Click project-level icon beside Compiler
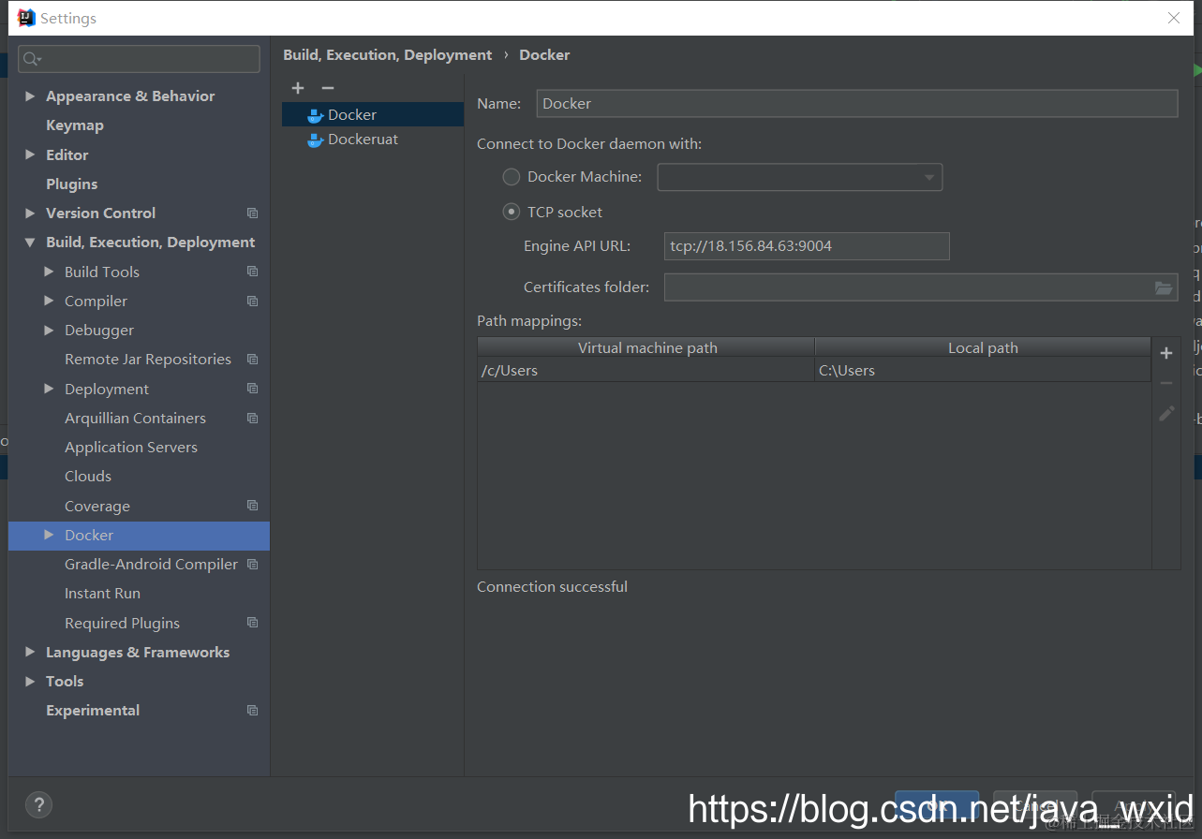This screenshot has width=1202, height=839. coord(252,301)
